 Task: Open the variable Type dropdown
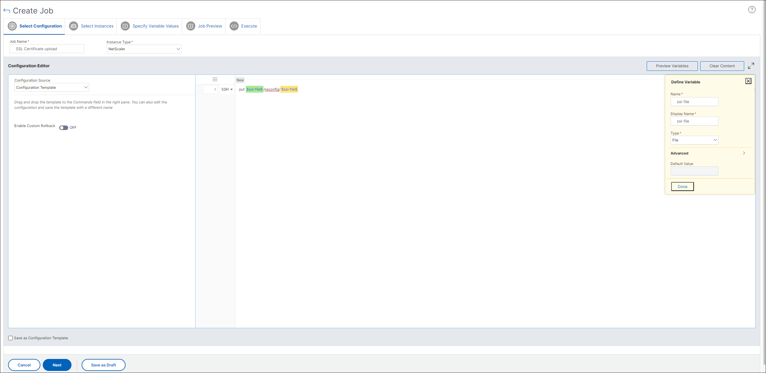[x=694, y=140]
